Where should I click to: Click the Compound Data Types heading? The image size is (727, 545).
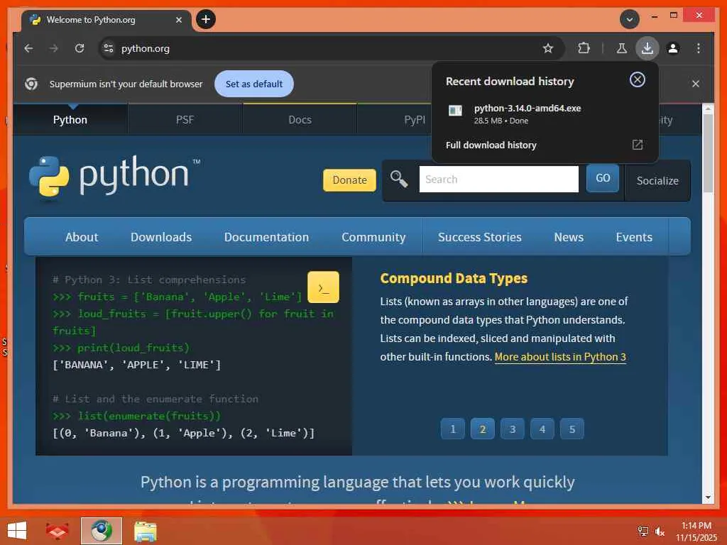click(x=454, y=278)
